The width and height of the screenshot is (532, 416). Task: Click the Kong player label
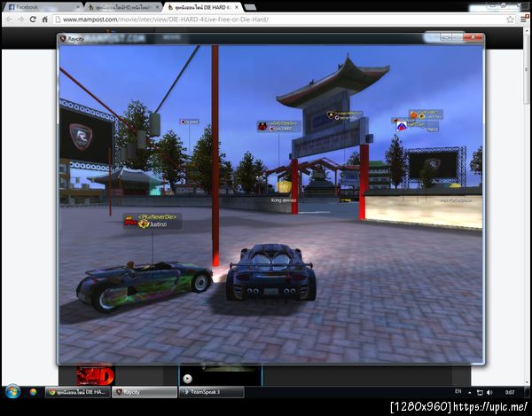tap(284, 200)
